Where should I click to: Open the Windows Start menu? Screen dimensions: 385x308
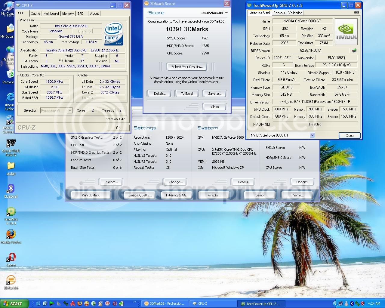pyautogui.click(x=14, y=303)
